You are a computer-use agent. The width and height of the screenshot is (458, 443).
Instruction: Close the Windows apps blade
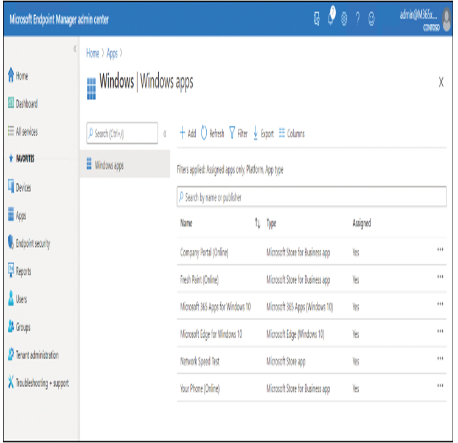coord(441,82)
